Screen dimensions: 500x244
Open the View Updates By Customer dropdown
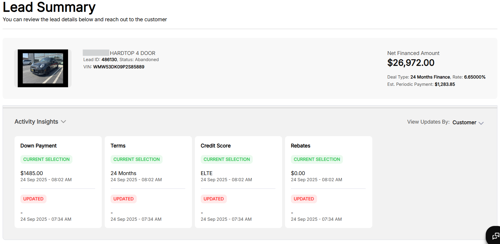[x=468, y=122]
